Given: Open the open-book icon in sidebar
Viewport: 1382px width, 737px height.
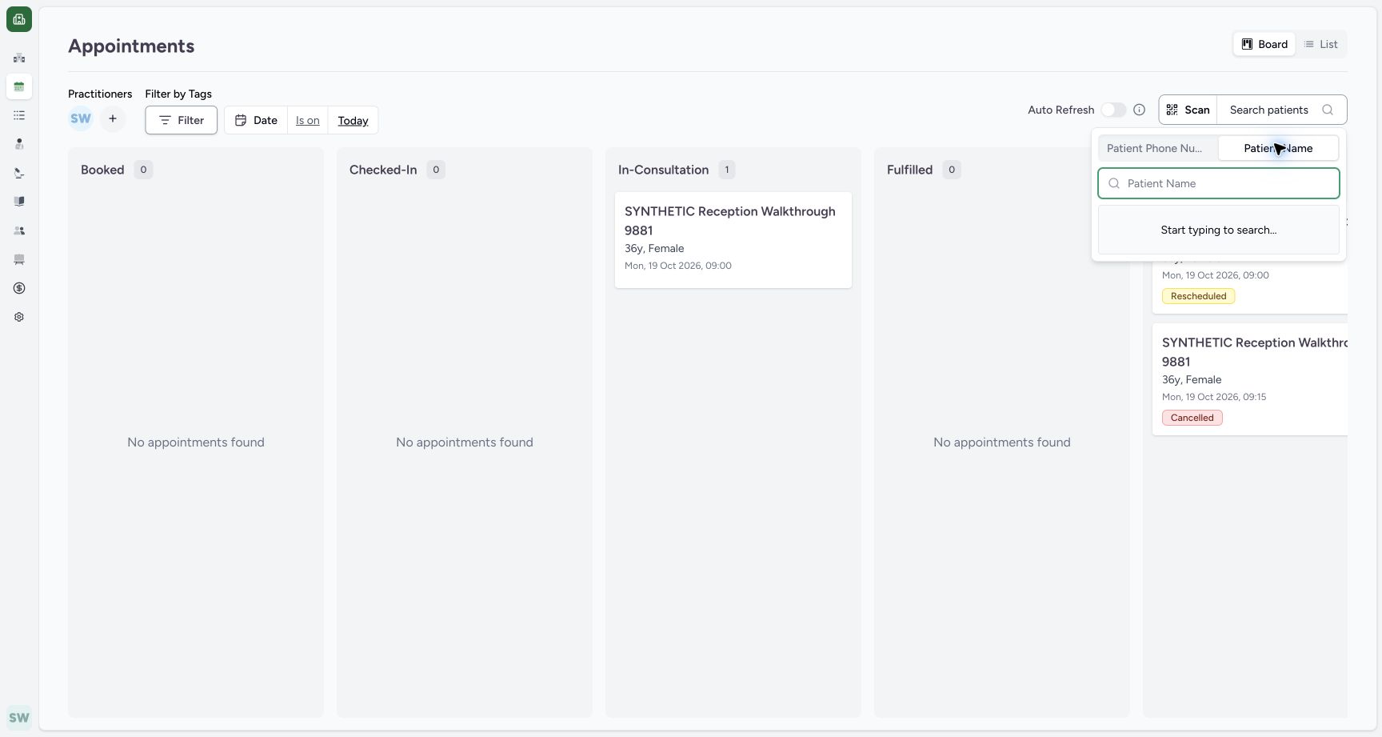Looking at the screenshot, I should point(19,202).
